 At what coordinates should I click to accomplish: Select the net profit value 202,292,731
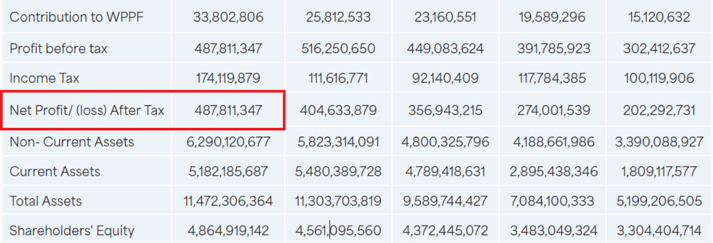659,110
